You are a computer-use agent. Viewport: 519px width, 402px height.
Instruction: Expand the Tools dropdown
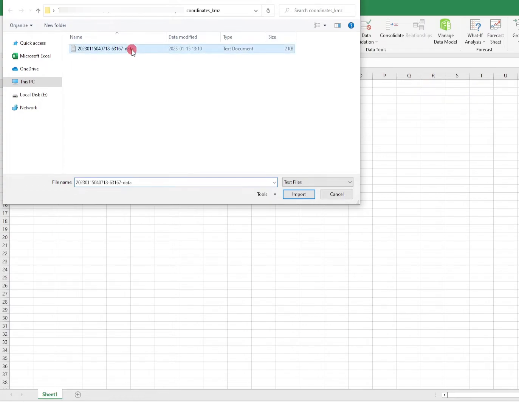pyautogui.click(x=275, y=194)
